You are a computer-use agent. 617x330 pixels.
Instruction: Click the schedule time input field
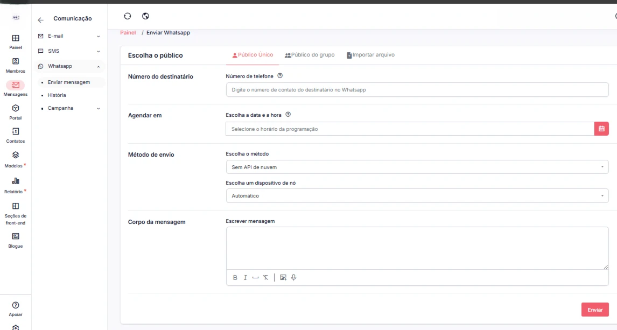click(x=410, y=129)
